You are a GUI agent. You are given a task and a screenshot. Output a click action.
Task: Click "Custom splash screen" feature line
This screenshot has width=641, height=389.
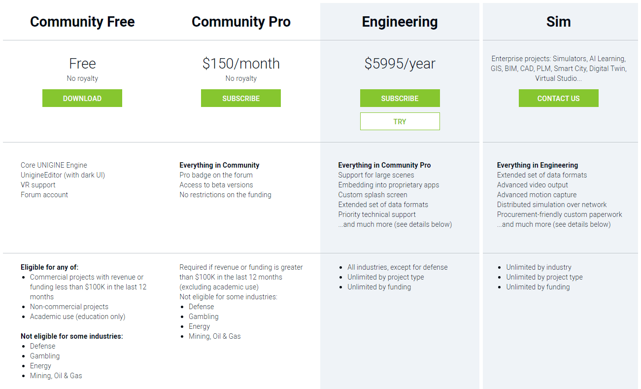[372, 195]
